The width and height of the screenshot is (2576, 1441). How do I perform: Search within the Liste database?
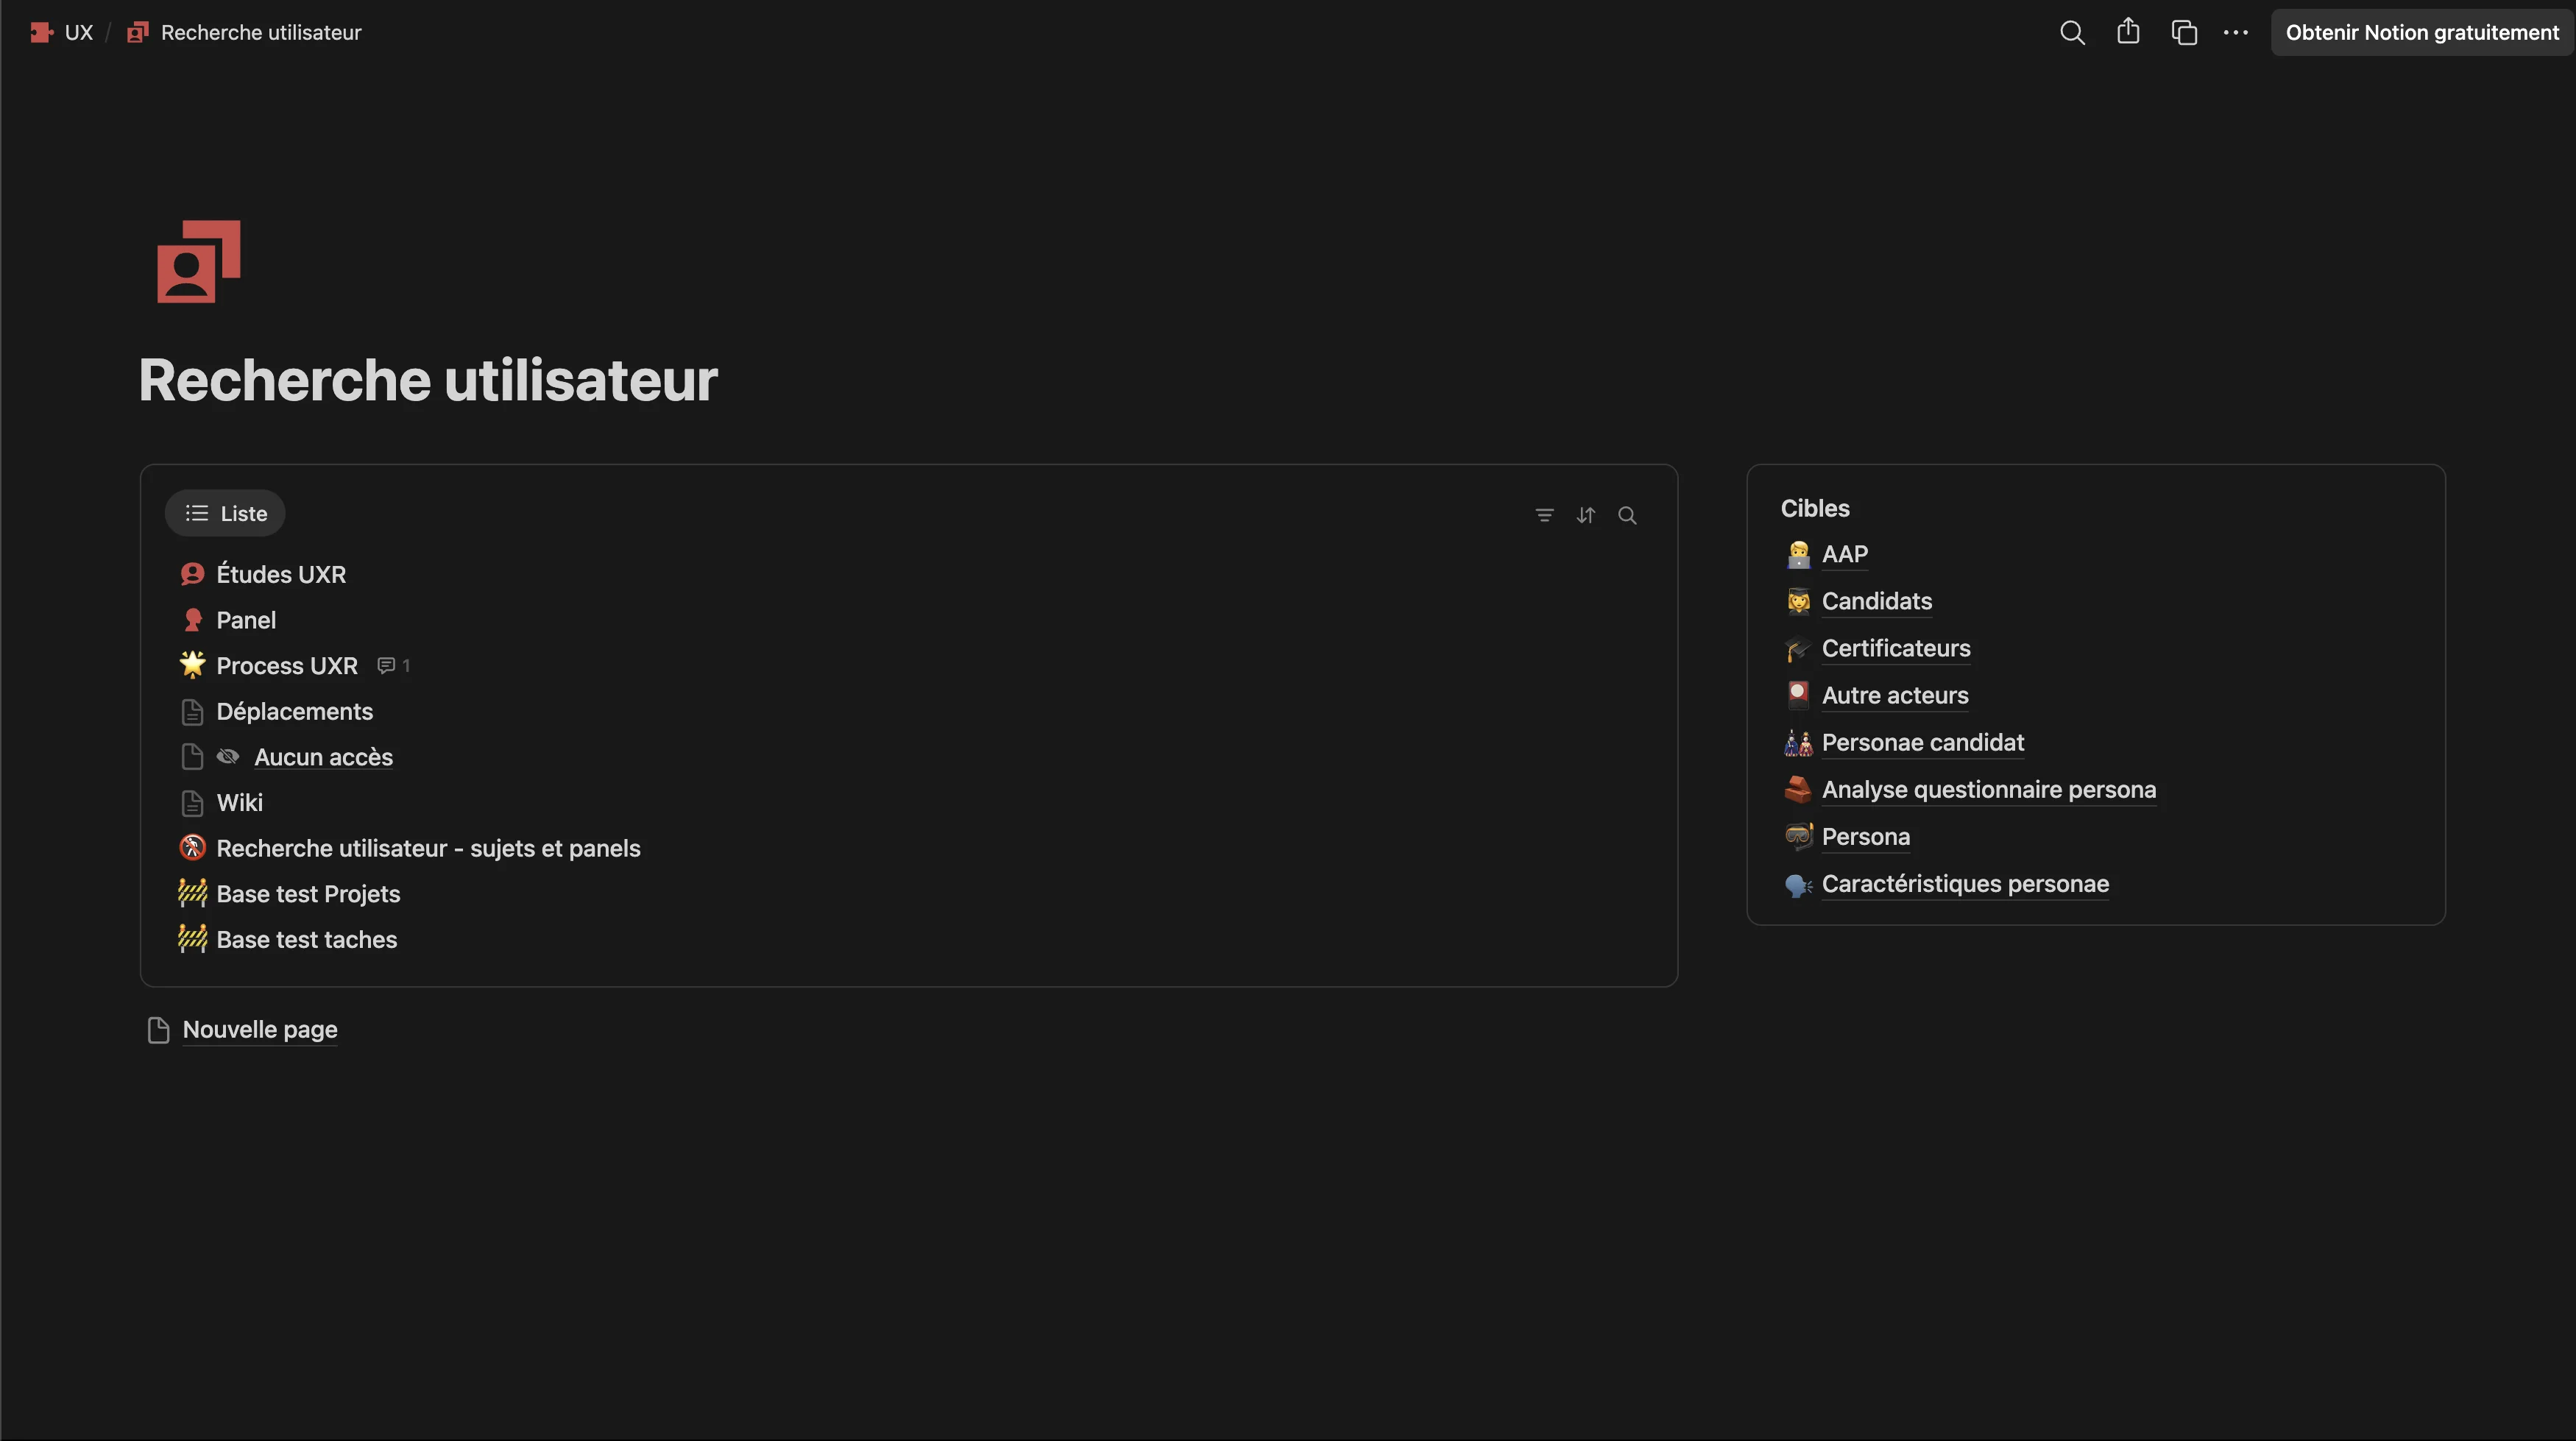click(1627, 515)
